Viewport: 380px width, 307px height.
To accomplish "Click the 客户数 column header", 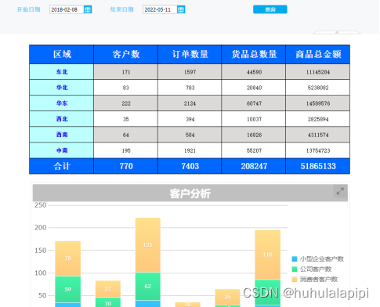I will pyautogui.click(x=126, y=54).
